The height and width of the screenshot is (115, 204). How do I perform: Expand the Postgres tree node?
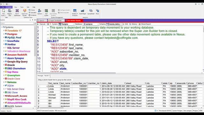4,34
